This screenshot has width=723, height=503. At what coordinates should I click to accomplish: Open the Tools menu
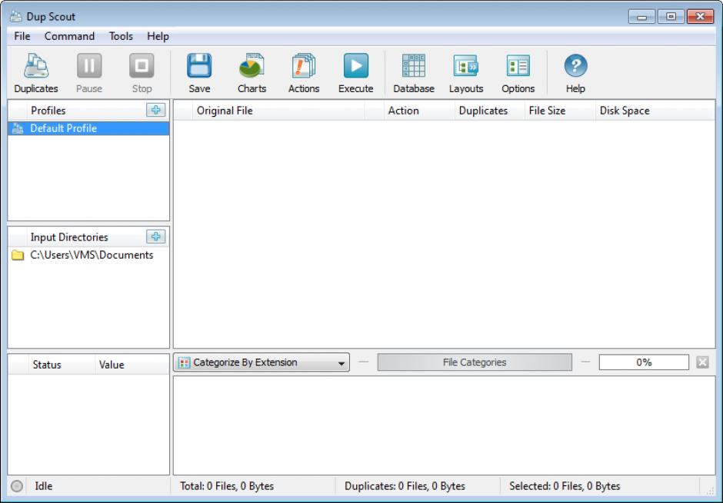tap(121, 36)
